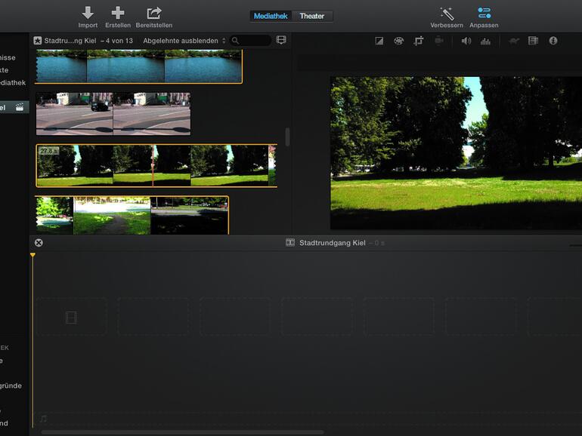The width and height of the screenshot is (582, 436).
Task: Click the Bereitstellen share icon
Action: 153,13
